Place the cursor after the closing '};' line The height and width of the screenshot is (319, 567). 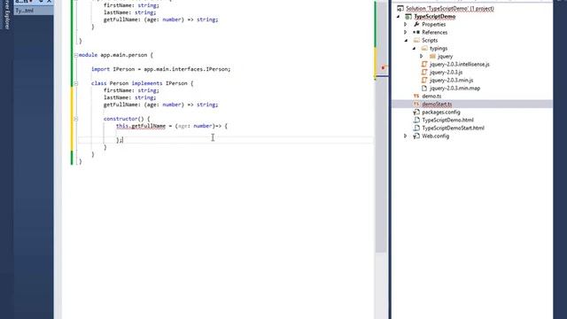pos(124,140)
